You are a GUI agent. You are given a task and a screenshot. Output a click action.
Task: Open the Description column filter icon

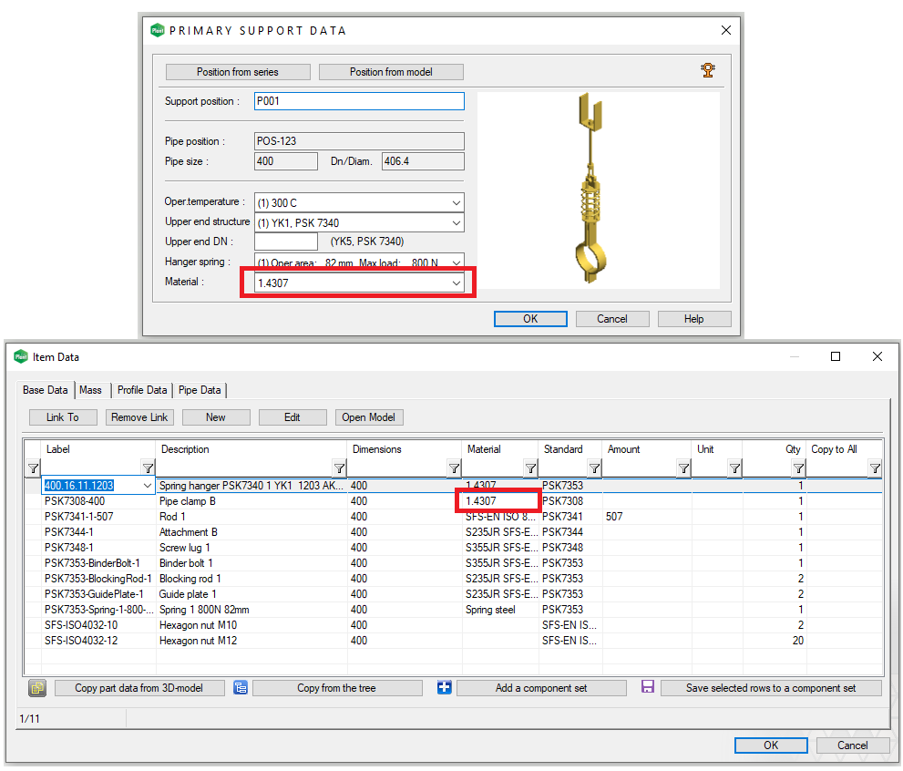click(339, 468)
